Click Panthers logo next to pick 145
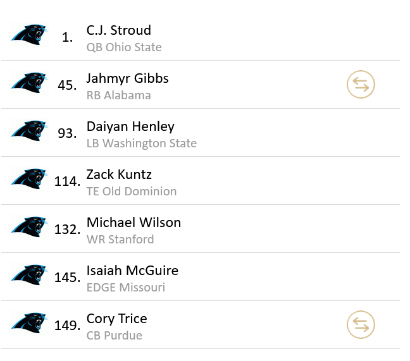The image size is (410, 361). tap(29, 276)
